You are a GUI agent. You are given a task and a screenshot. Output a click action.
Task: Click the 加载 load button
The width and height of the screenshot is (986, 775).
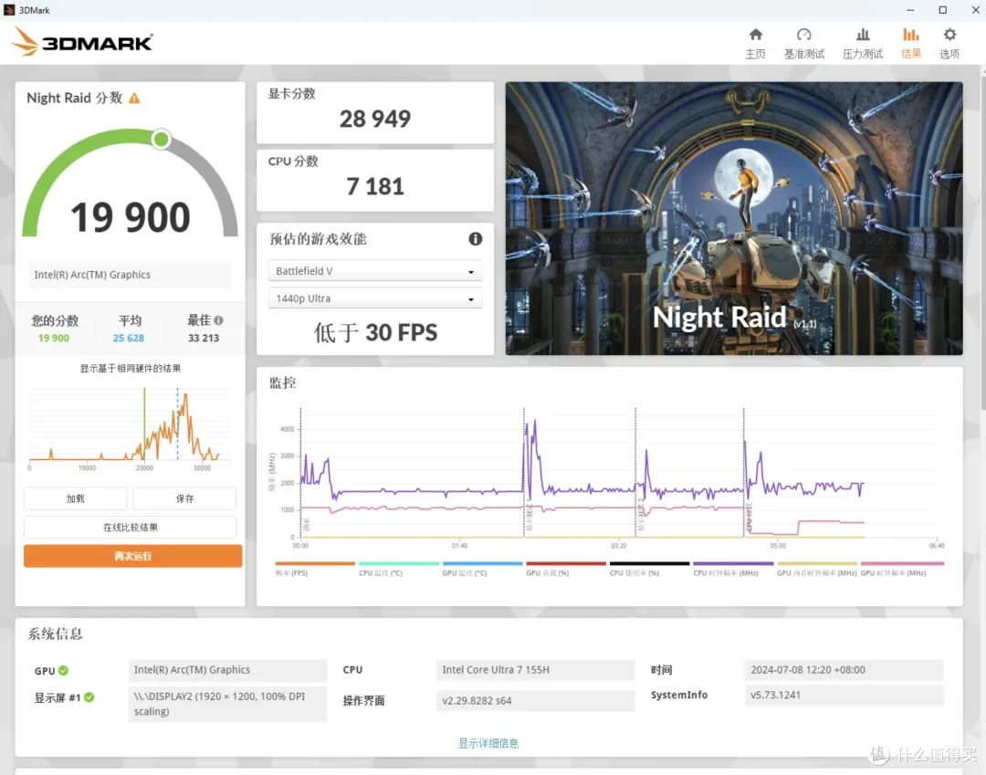[76, 498]
